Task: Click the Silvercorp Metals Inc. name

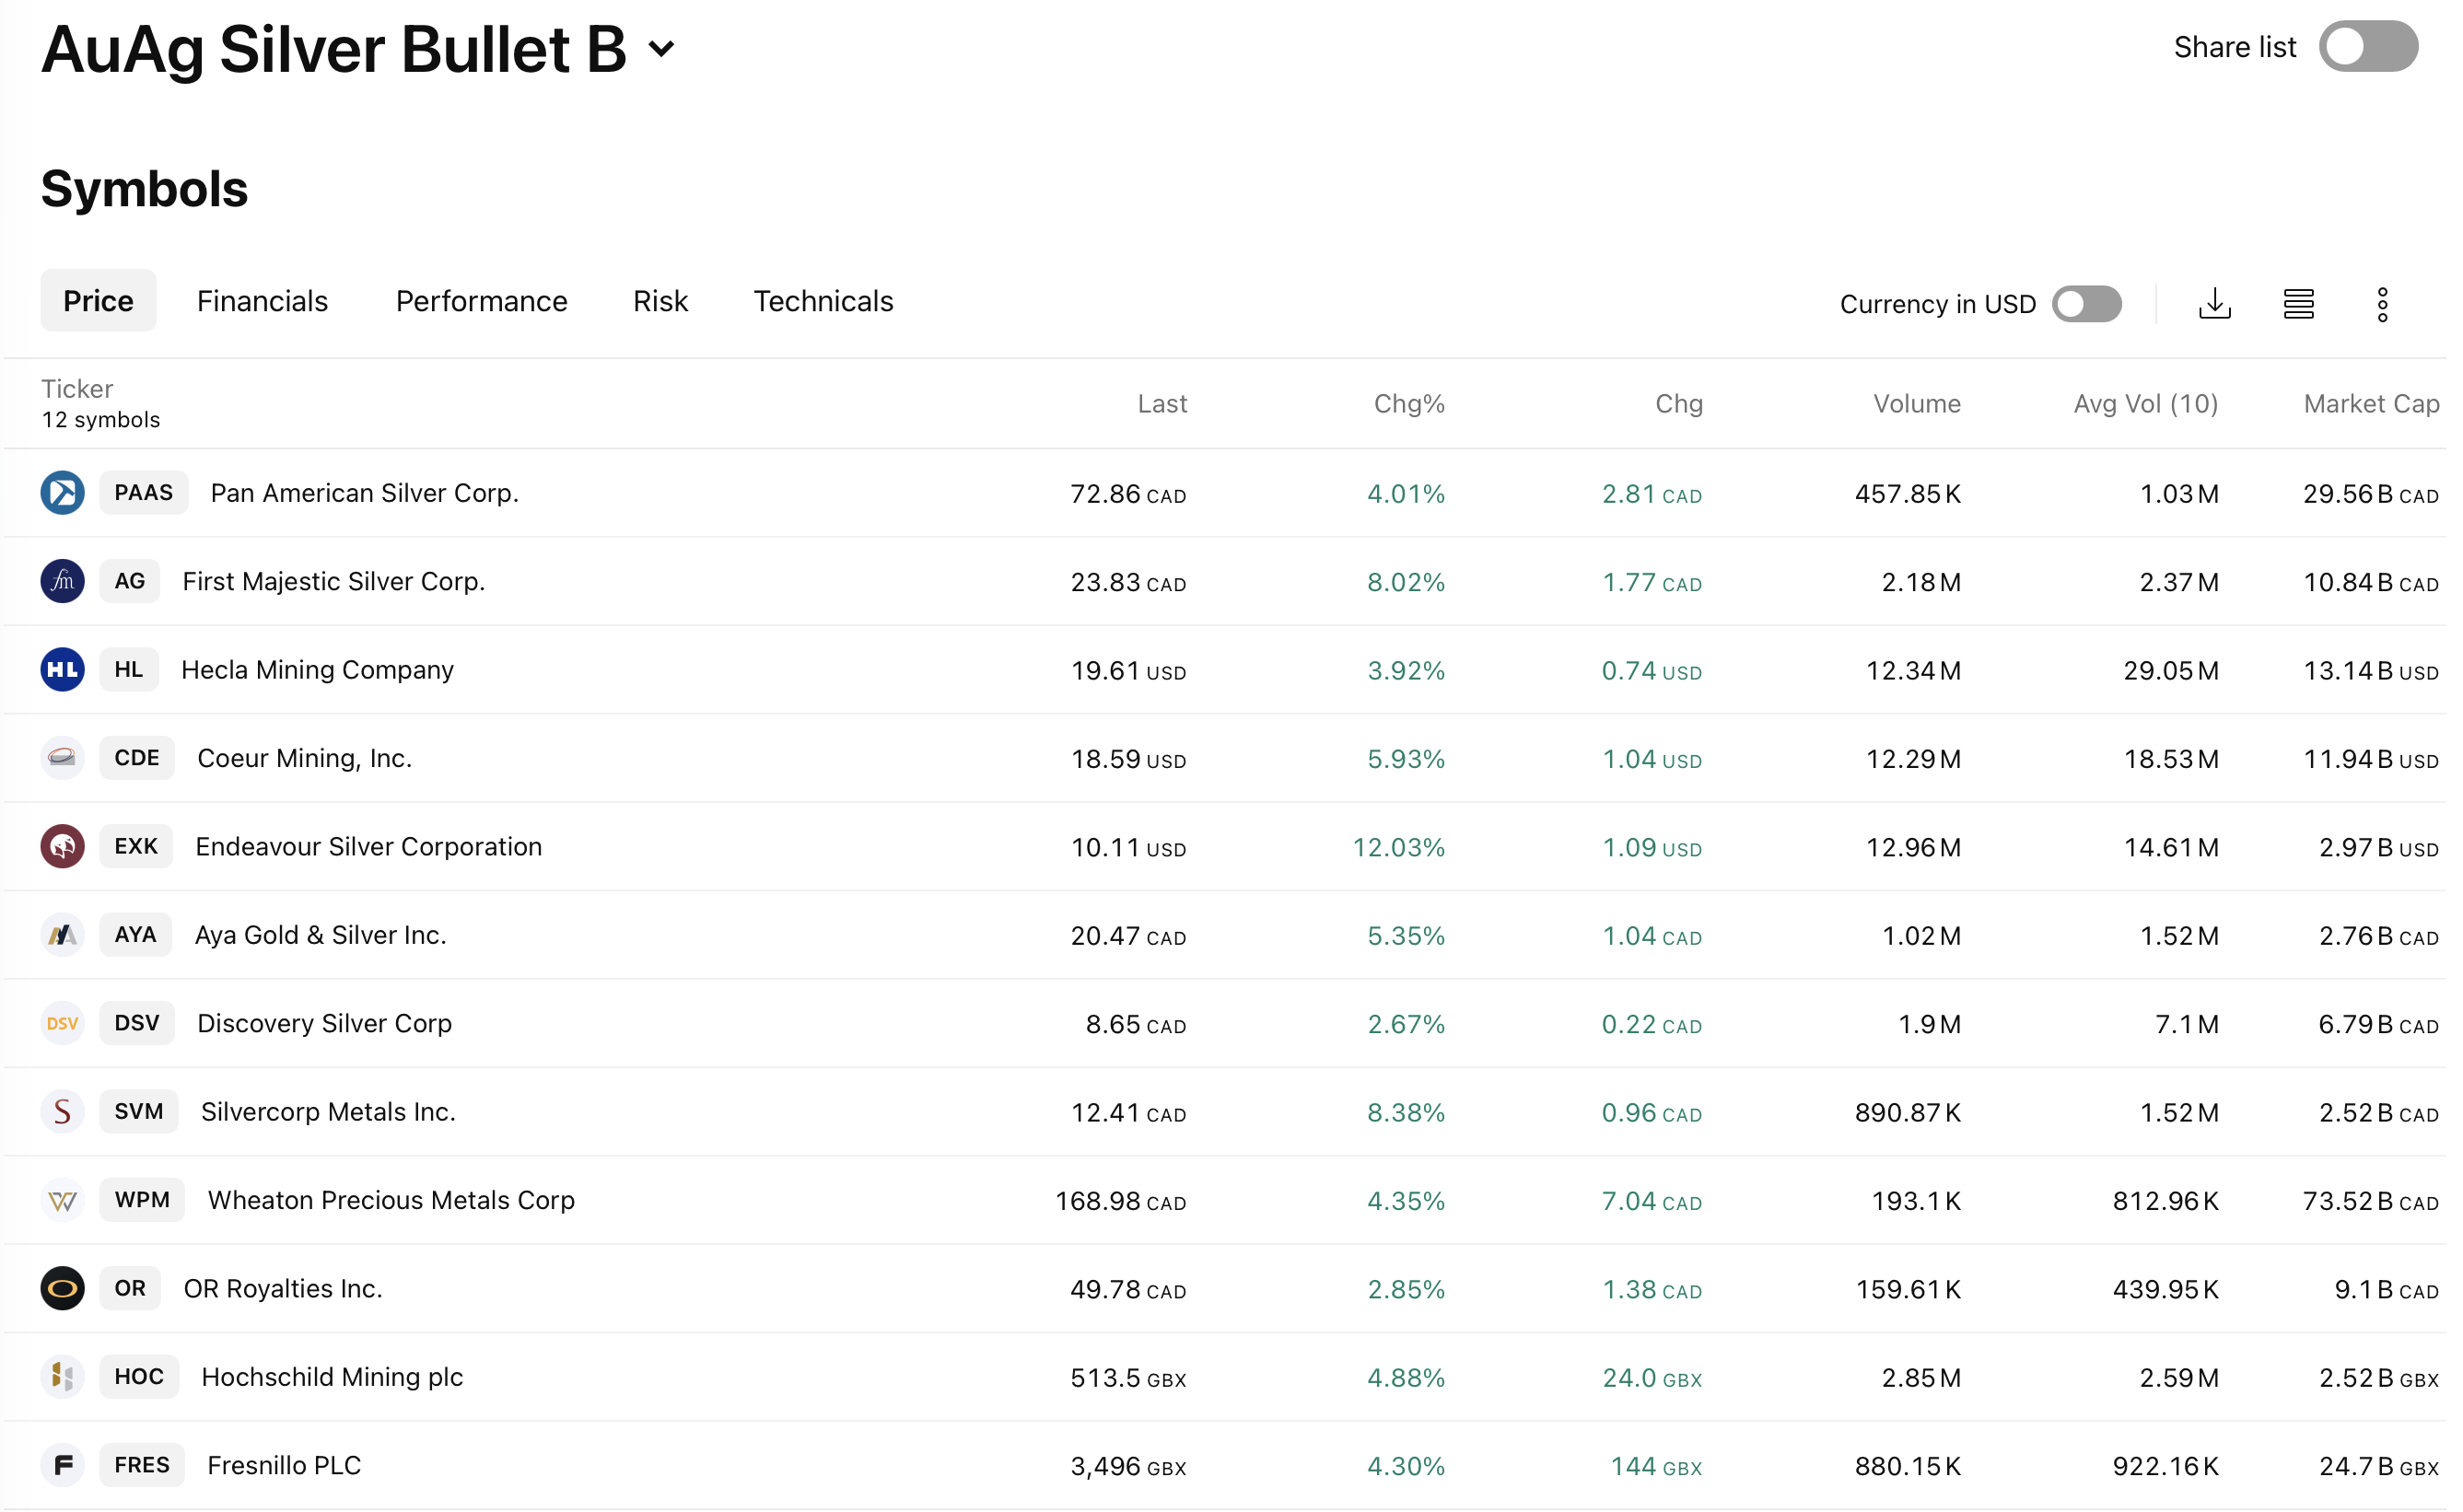Action: (328, 1112)
